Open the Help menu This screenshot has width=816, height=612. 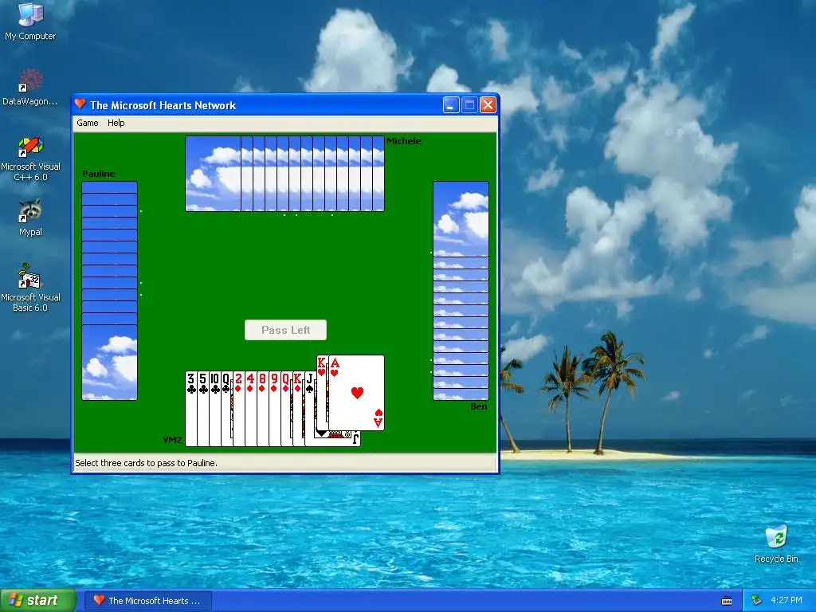pos(116,123)
